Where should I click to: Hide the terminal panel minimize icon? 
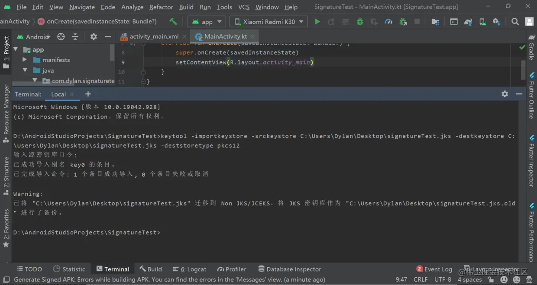pyautogui.click(x=519, y=94)
